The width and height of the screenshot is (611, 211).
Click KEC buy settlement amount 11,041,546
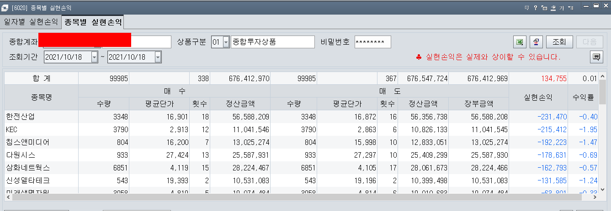click(249, 129)
